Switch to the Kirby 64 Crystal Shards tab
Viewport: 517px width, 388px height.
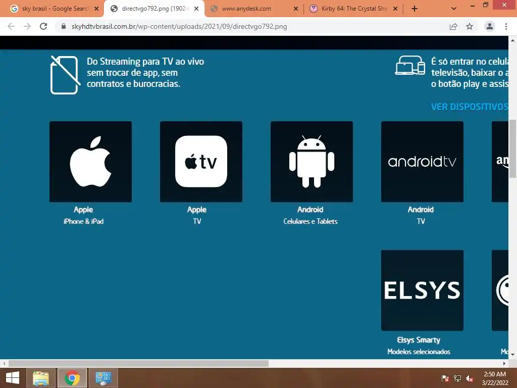(x=354, y=9)
